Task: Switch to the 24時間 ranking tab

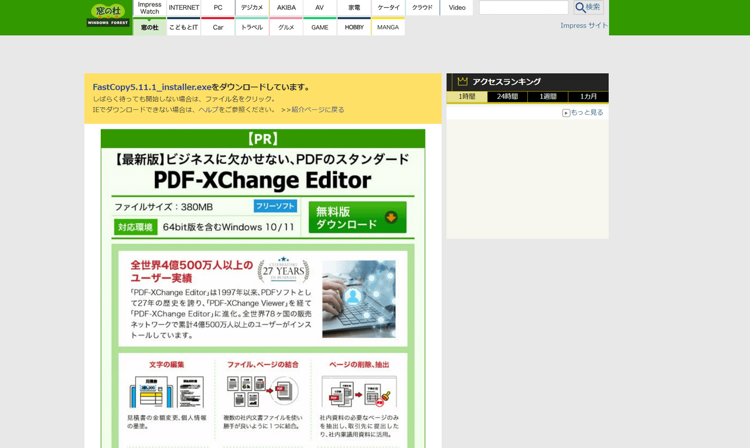Action: 507,97
